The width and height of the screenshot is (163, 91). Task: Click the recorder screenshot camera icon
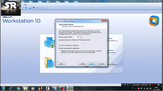(158, 85)
